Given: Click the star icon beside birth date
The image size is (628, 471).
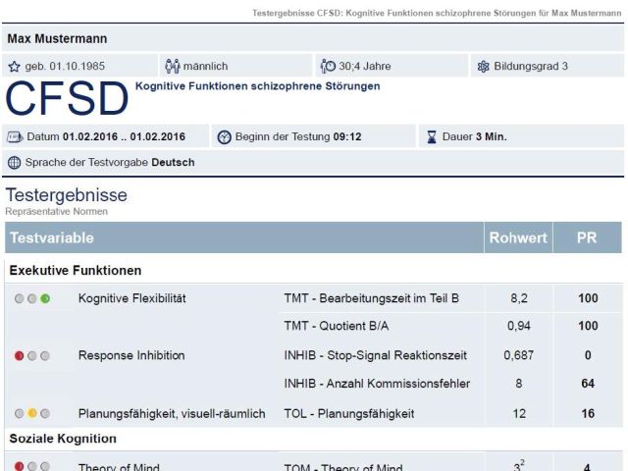Looking at the screenshot, I should (14, 66).
